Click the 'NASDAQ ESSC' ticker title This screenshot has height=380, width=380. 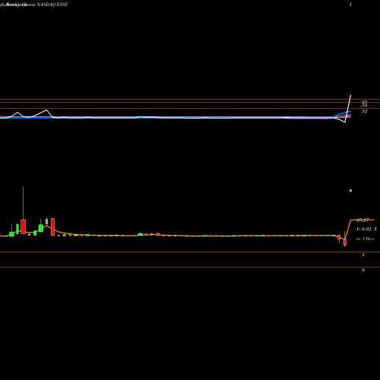52,5
